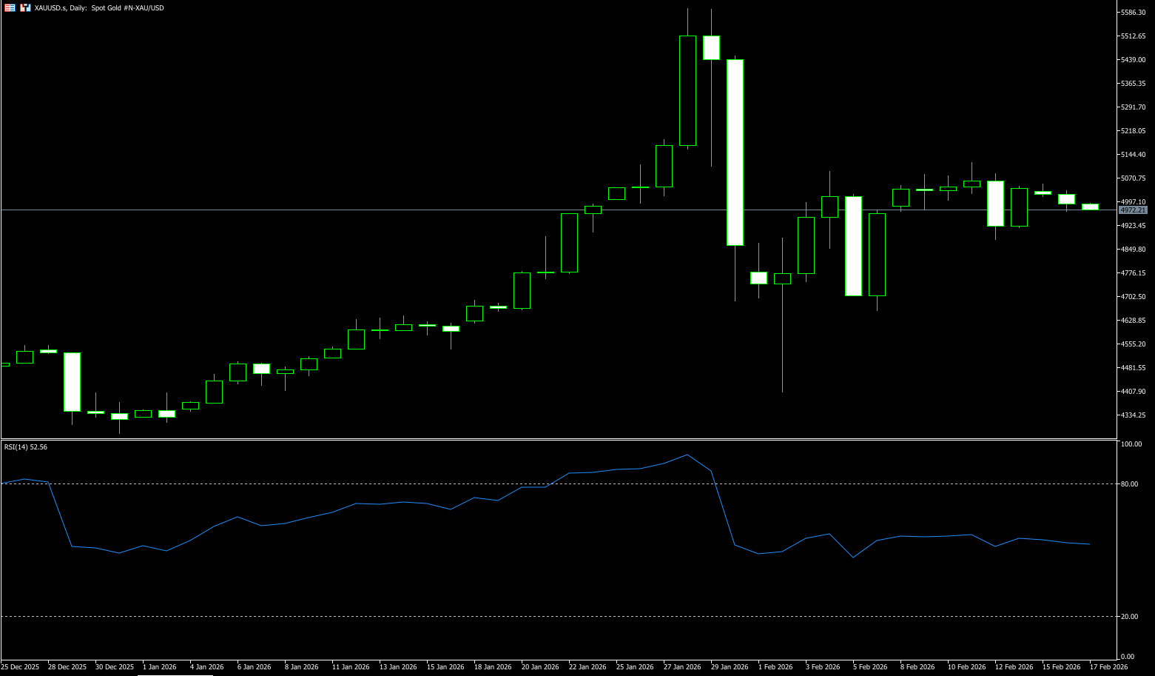The image size is (1155, 676).
Task: Click the tallest green bullish candle body
Action: coord(687,90)
